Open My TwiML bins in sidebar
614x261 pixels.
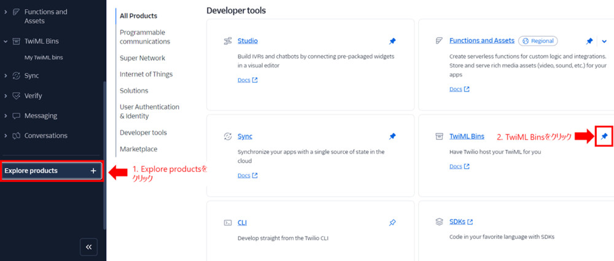click(x=44, y=58)
